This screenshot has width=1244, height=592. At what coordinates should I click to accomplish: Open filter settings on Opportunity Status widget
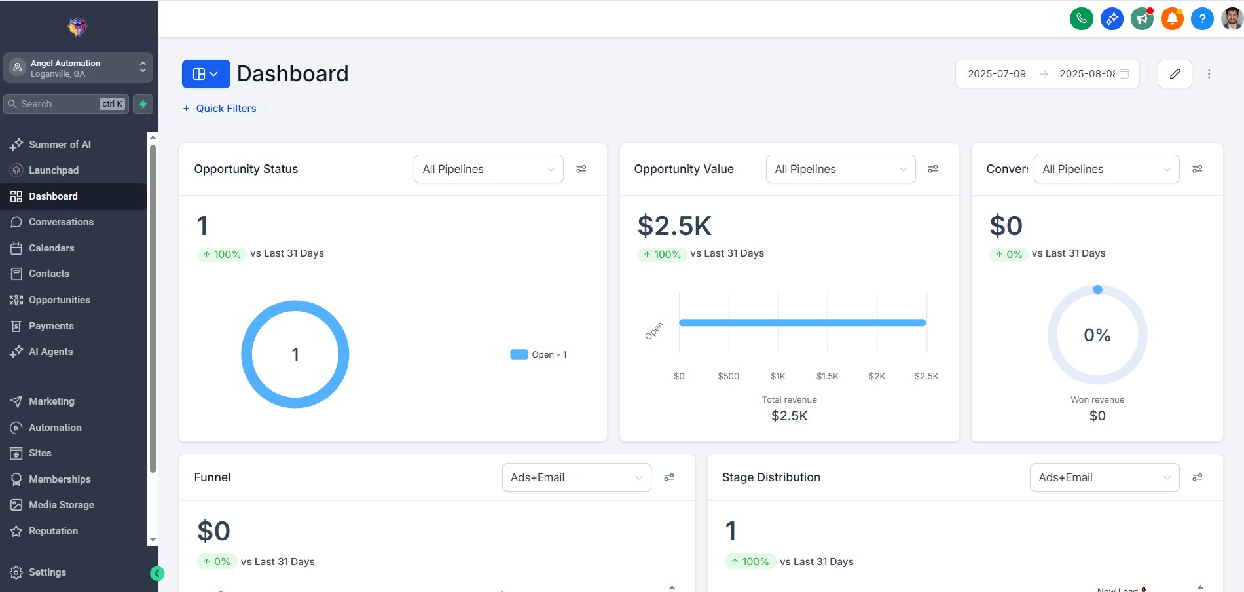point(581,169)
